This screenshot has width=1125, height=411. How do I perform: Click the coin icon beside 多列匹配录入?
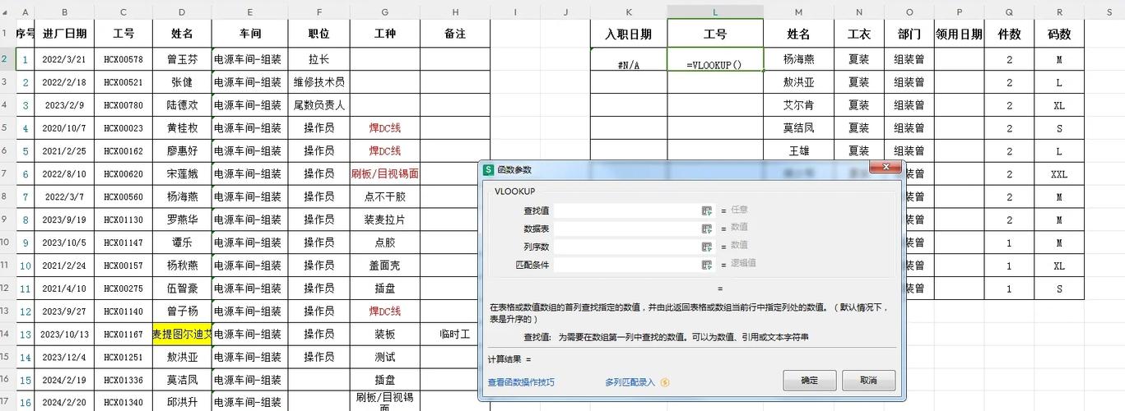click(x=665, y=382)
